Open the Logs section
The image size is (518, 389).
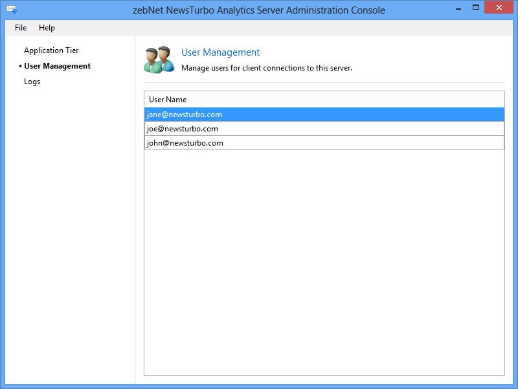(32, 82)
